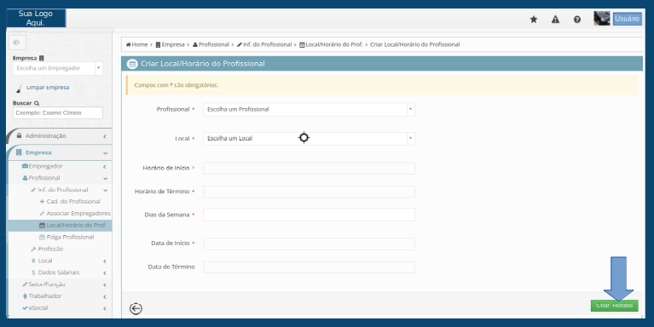Click the Sua Logo Aqui logo
Image resolution: width=654 pixels, height=327 pixels.
coord(37,18)
